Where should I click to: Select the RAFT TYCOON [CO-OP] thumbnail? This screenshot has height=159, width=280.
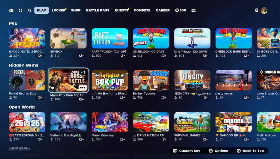coord(110,38)
